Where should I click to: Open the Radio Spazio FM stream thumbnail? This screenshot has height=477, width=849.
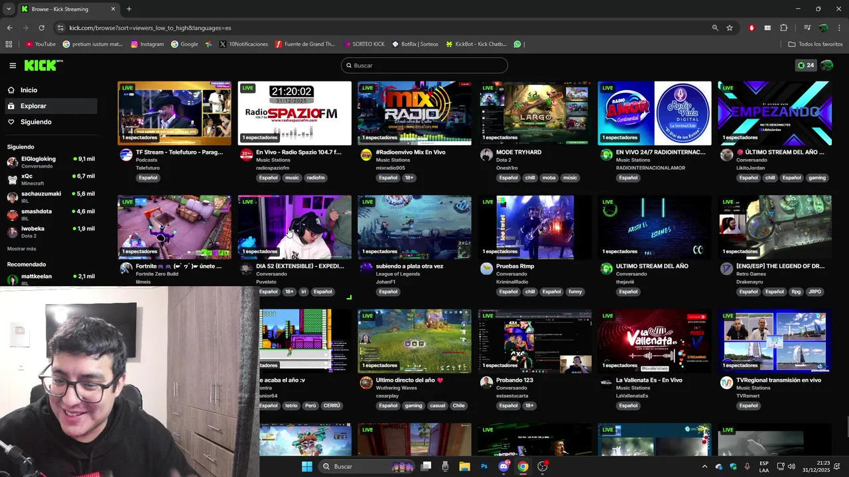click(294, 113)
